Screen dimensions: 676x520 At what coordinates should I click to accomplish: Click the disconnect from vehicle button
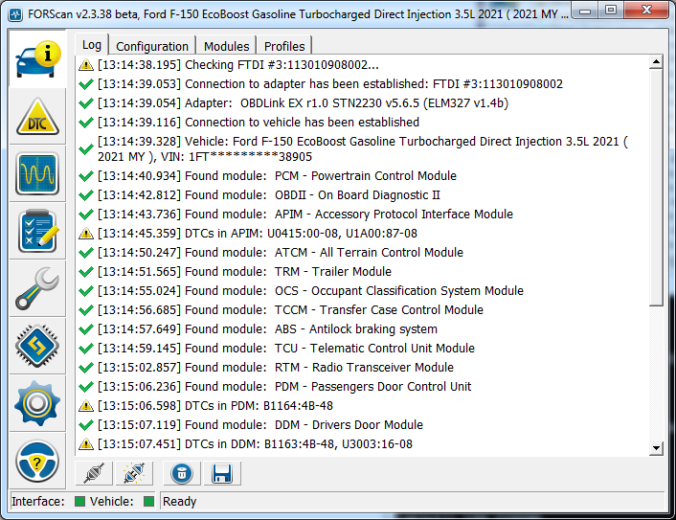pyautogui.click(x=134, y=473)
